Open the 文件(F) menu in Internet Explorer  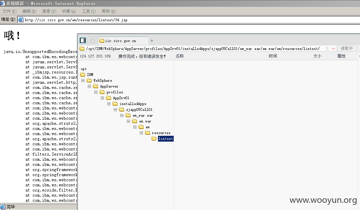(x=10, y=11)
